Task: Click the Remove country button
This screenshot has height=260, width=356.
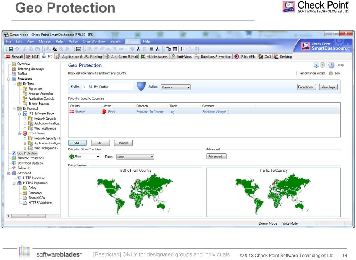Action: pos(123,143)
